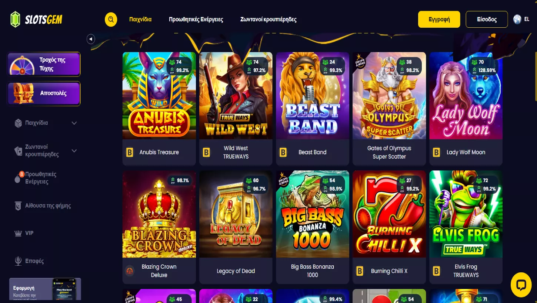The height and width of the screenshot is (303, 537).
Task: Click the Είσοδος login button
Action: pos(487,19)
